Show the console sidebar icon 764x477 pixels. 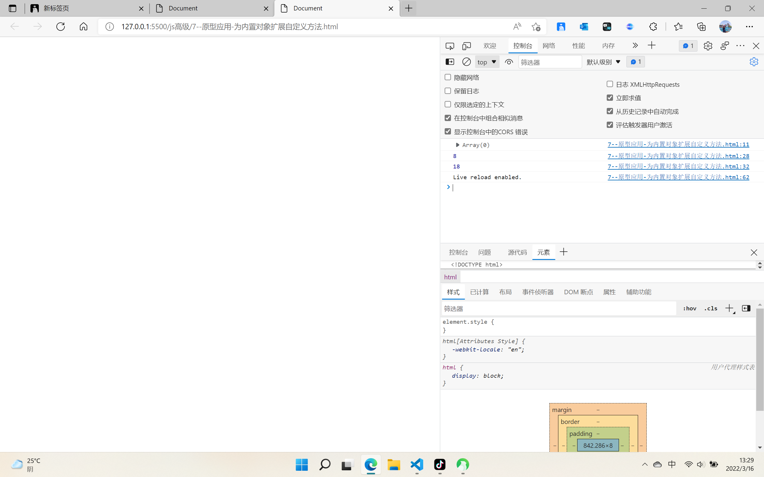[449, 62]
